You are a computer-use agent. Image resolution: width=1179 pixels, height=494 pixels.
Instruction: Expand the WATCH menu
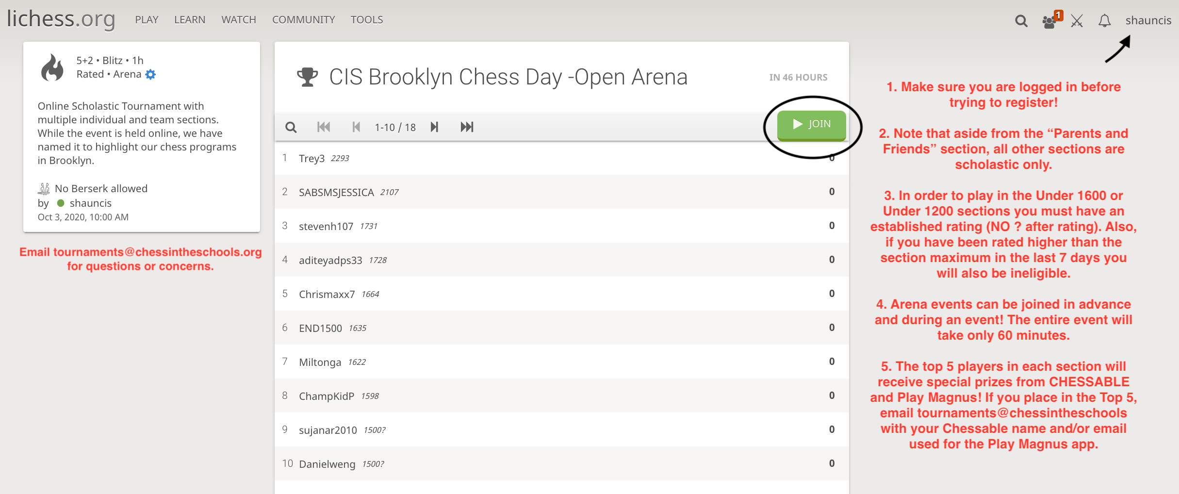(x=239, y=20)
